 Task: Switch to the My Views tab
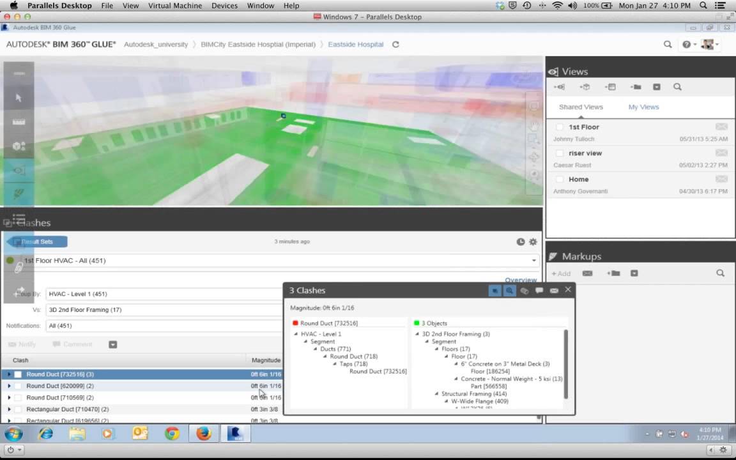coord(643,107)
